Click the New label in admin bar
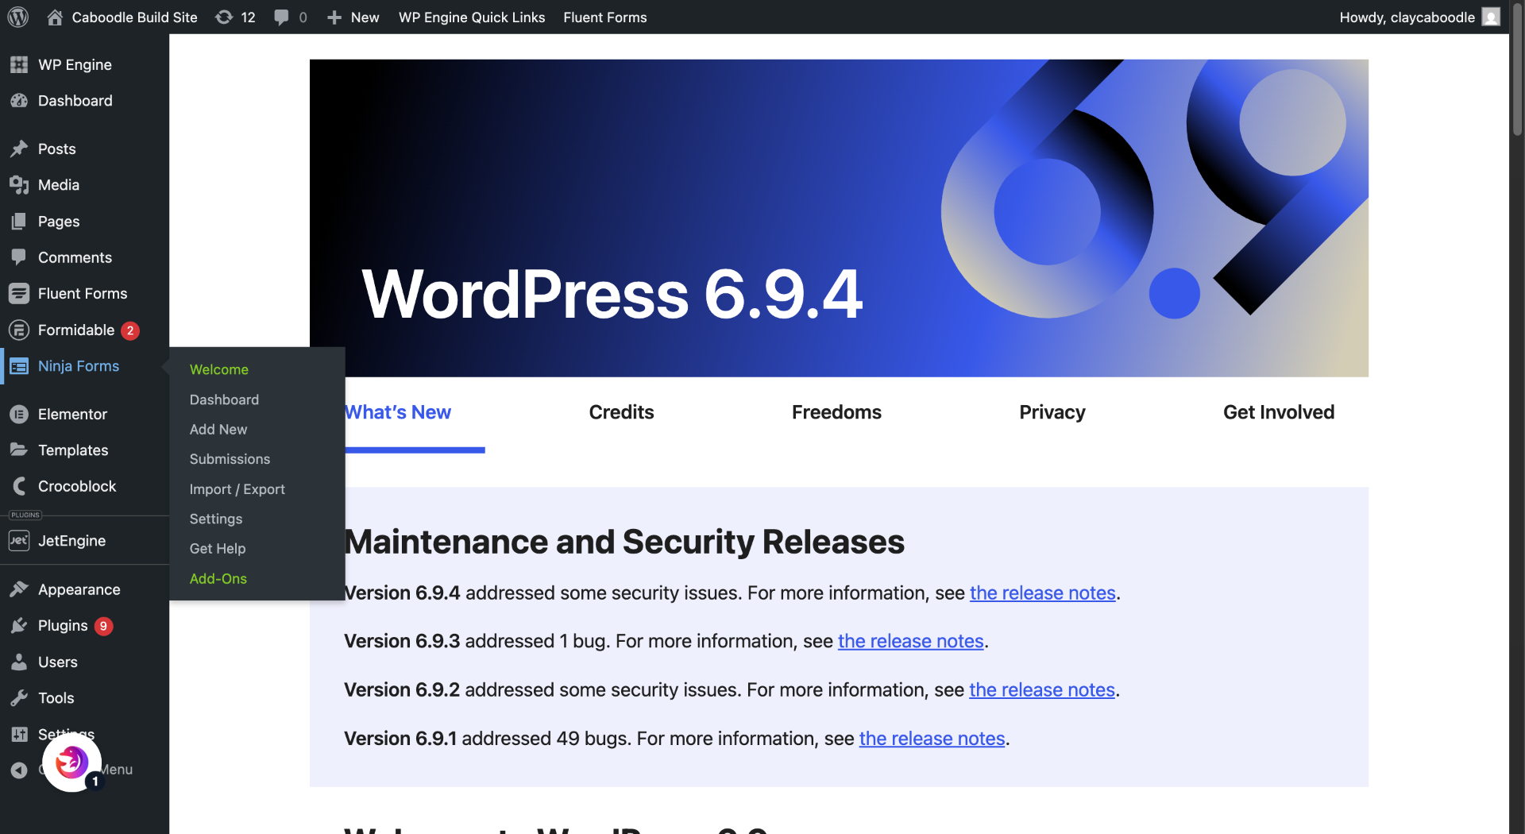 (x=365, y=17)
